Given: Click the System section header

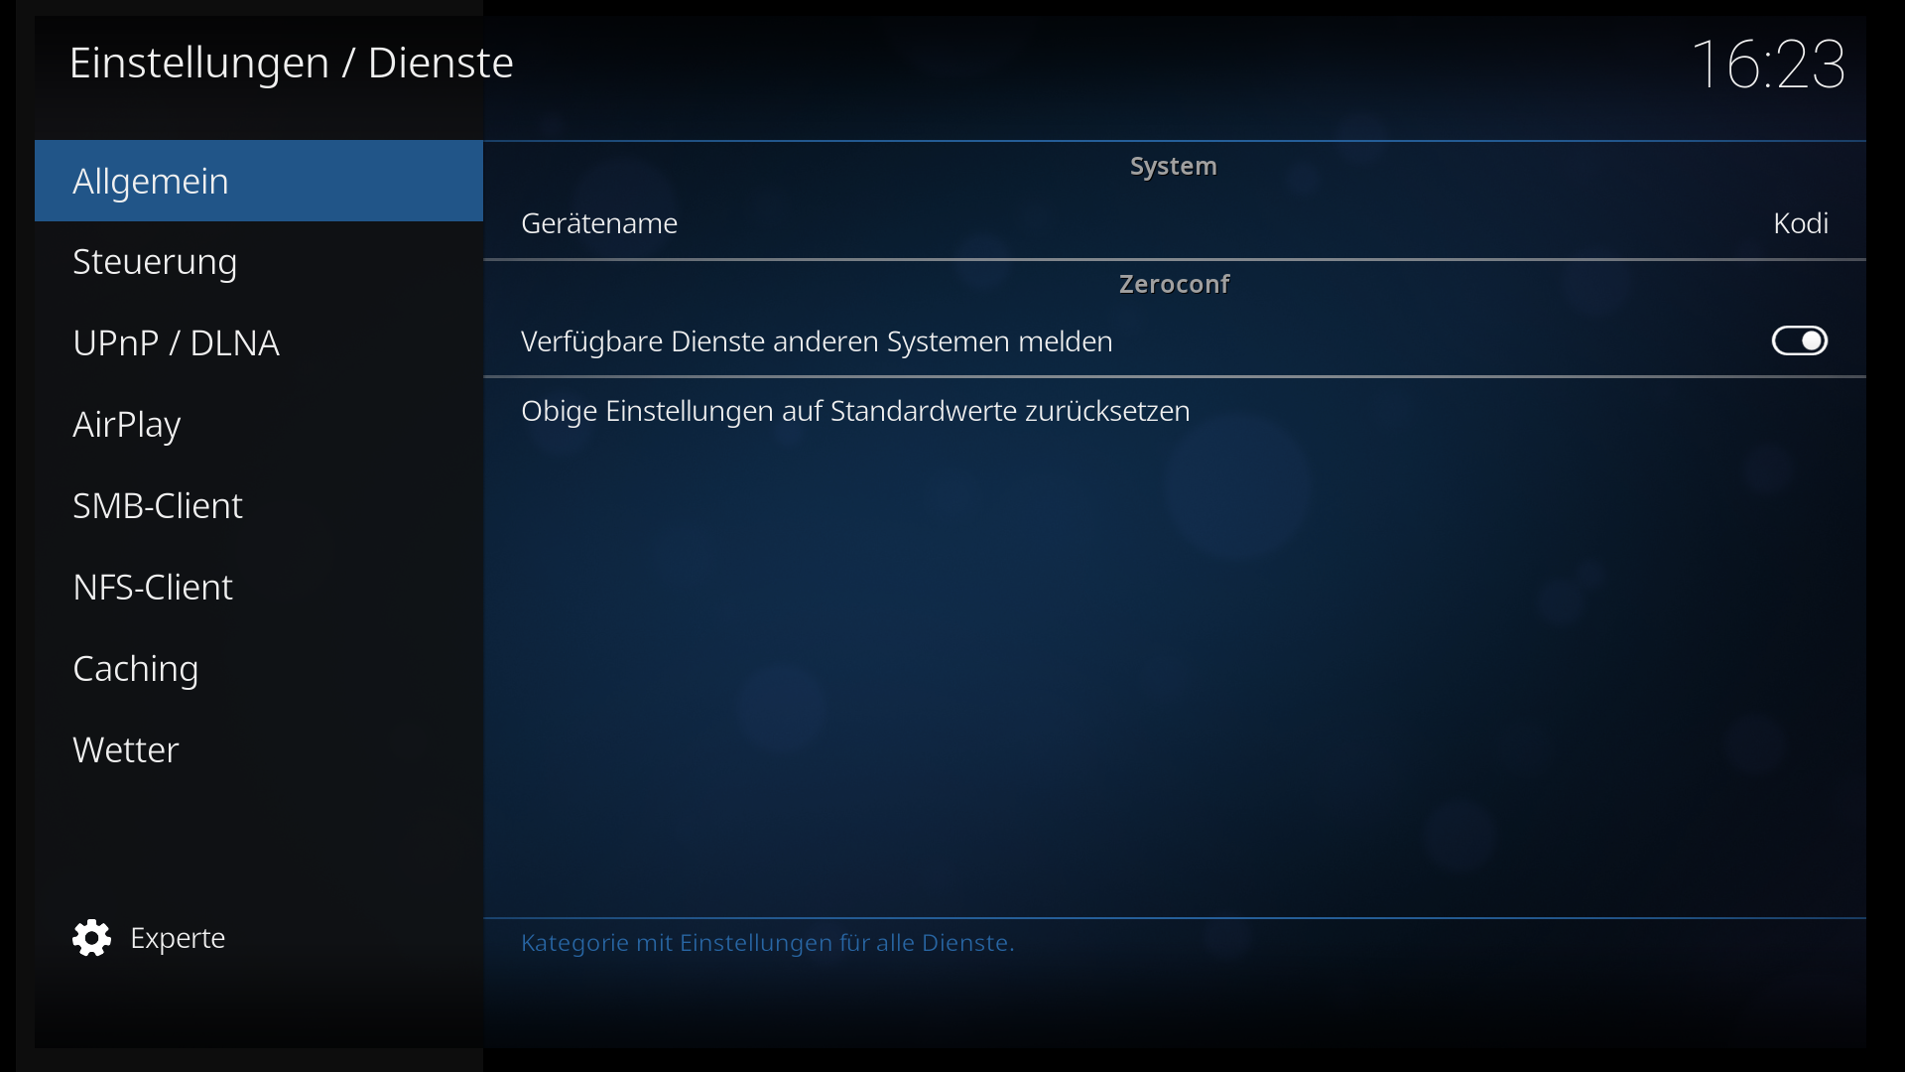Looking at the screenshot, I should coord(1173,167).
